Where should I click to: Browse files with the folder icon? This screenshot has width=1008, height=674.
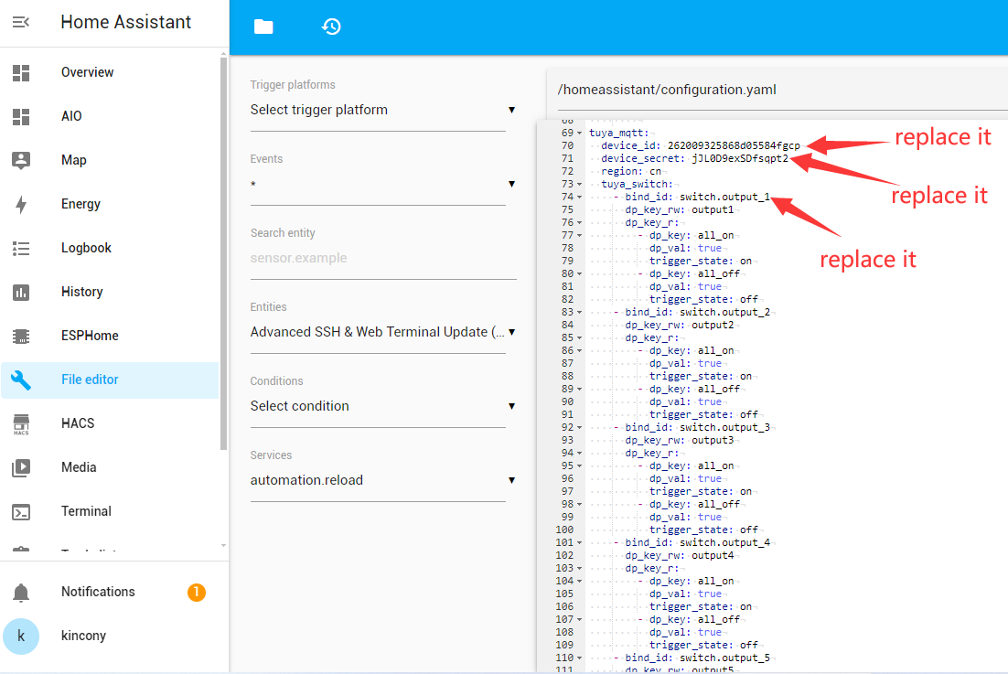[x=263, y=27]
